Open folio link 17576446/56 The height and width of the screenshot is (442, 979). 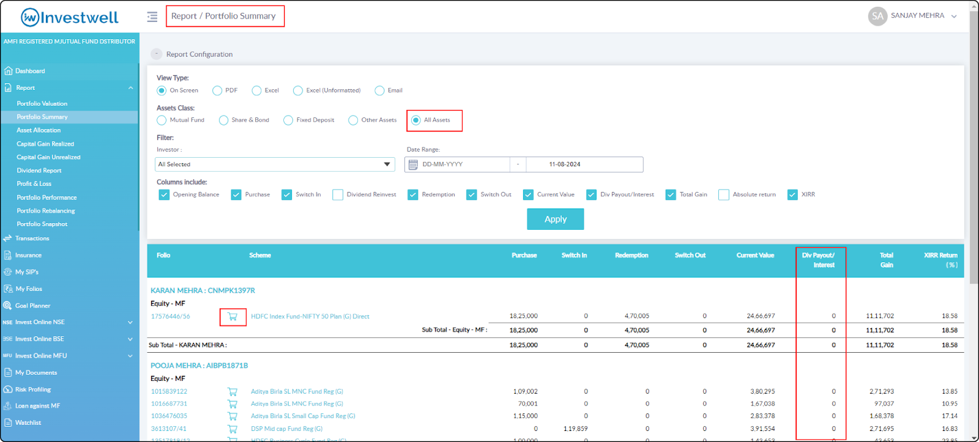tap(171, 317)
